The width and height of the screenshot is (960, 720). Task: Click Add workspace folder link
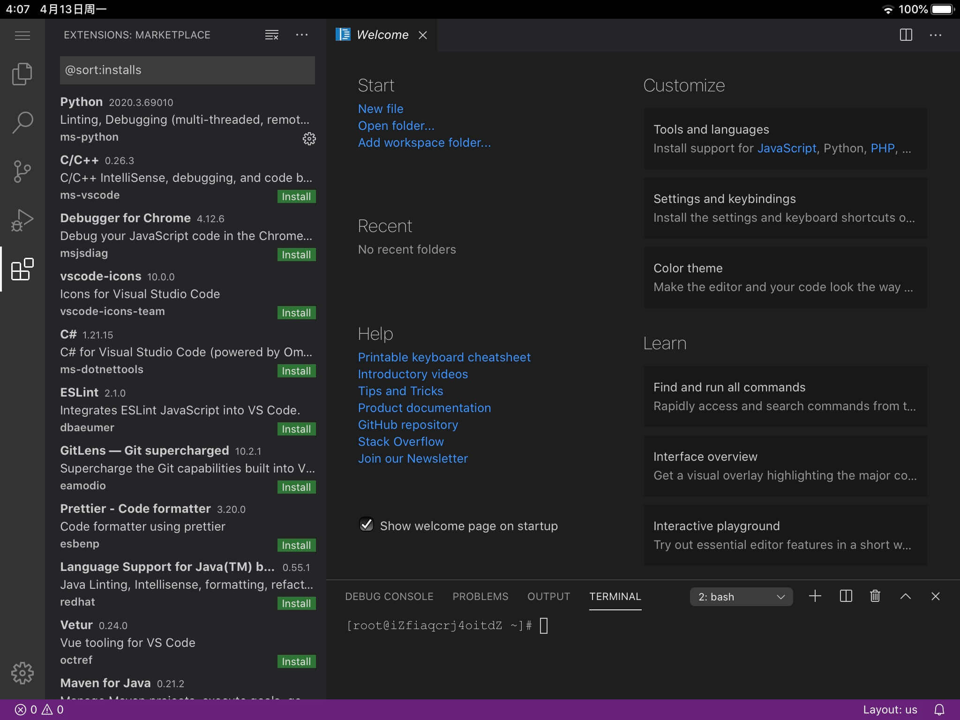point(424,142)
